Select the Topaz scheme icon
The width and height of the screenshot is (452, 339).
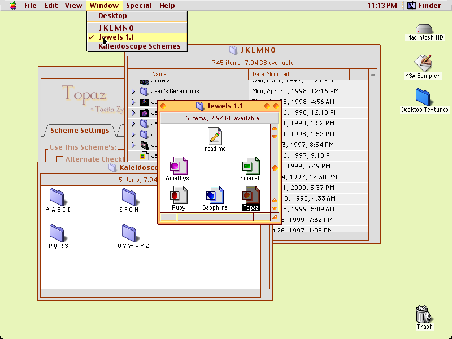point(251,195)
